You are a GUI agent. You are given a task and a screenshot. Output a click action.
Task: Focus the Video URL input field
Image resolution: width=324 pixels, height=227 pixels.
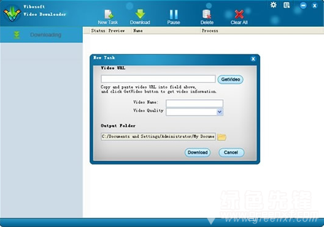[158, 79]
